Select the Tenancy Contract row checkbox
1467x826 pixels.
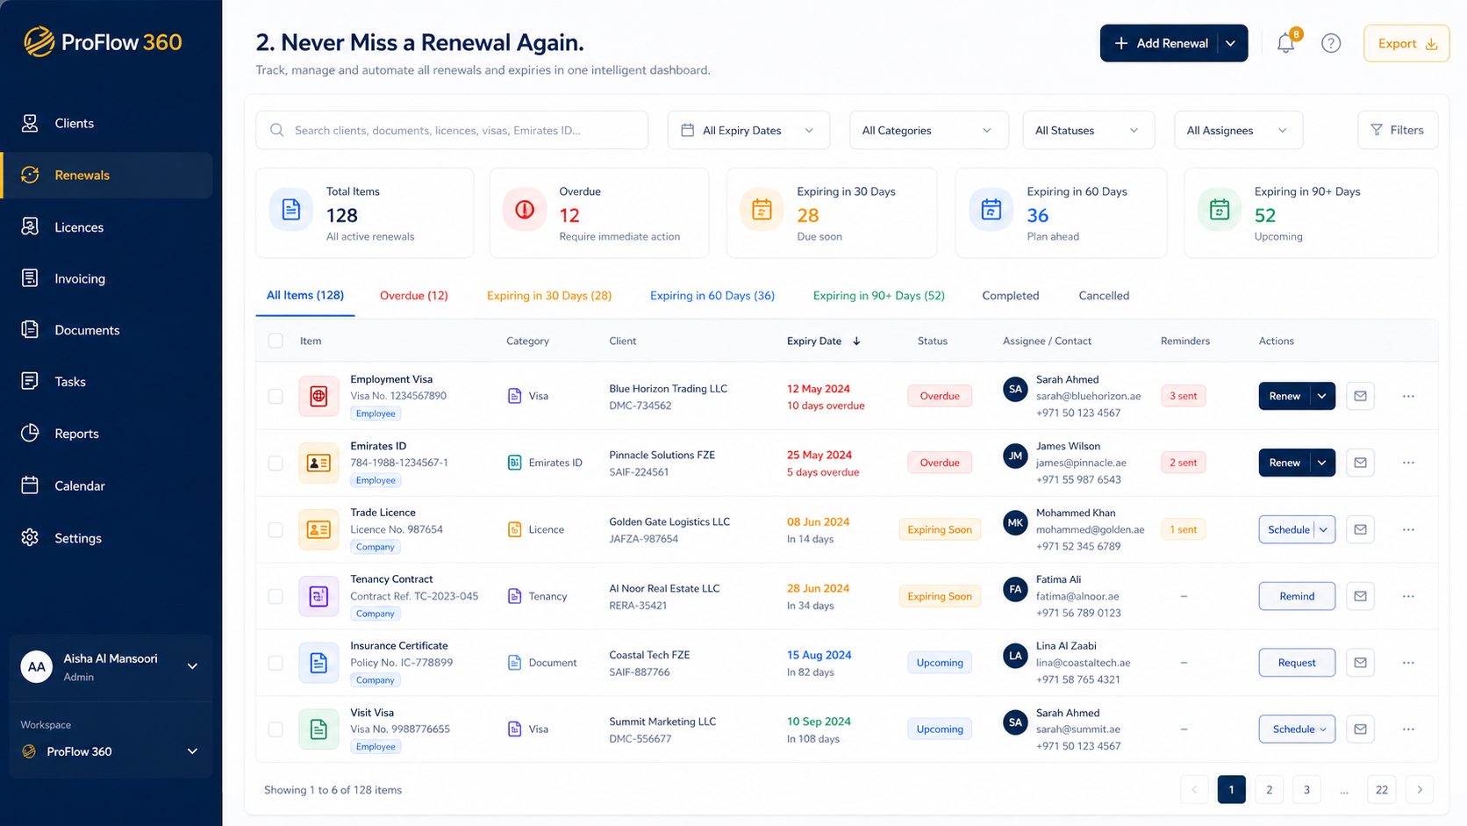point(276,596)
